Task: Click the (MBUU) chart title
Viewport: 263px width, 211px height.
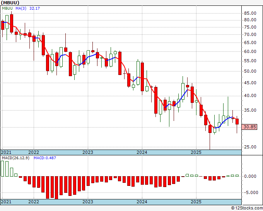Action: pyautogui.click(x=10, y=3)
